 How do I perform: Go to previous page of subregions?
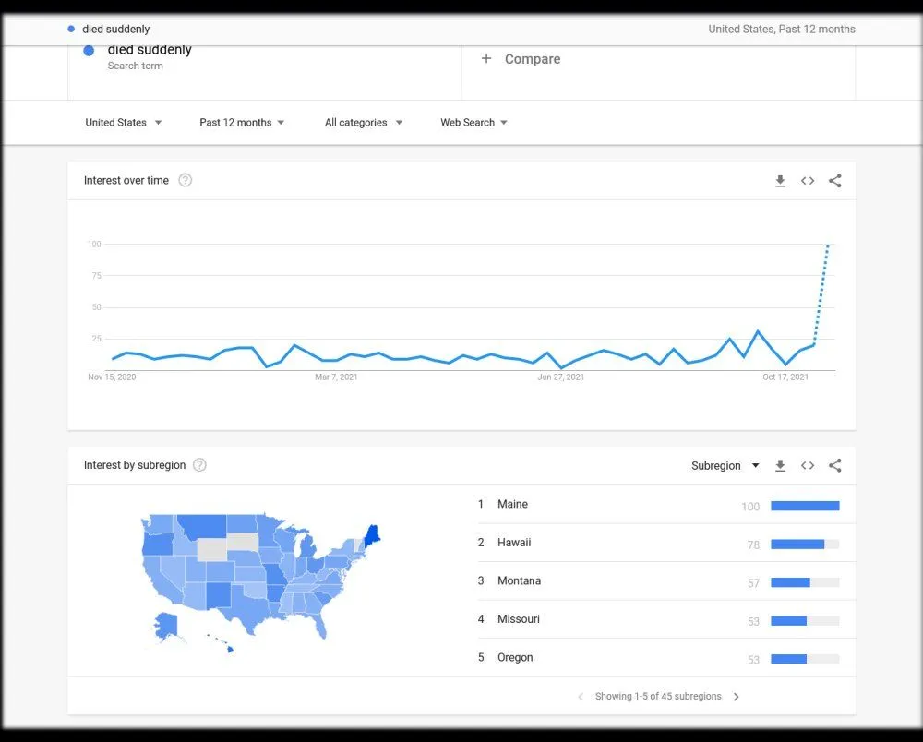(581, 697)
